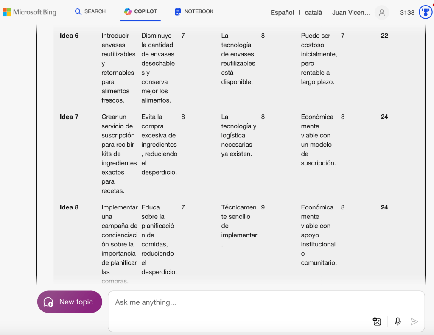Choose the Español language link
The width and height of the screenshot is (434, 335).
(282, 13)
